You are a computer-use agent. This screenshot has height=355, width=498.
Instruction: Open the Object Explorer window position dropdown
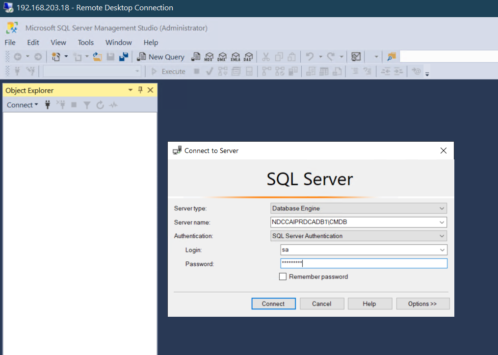[x=130, y=90]
